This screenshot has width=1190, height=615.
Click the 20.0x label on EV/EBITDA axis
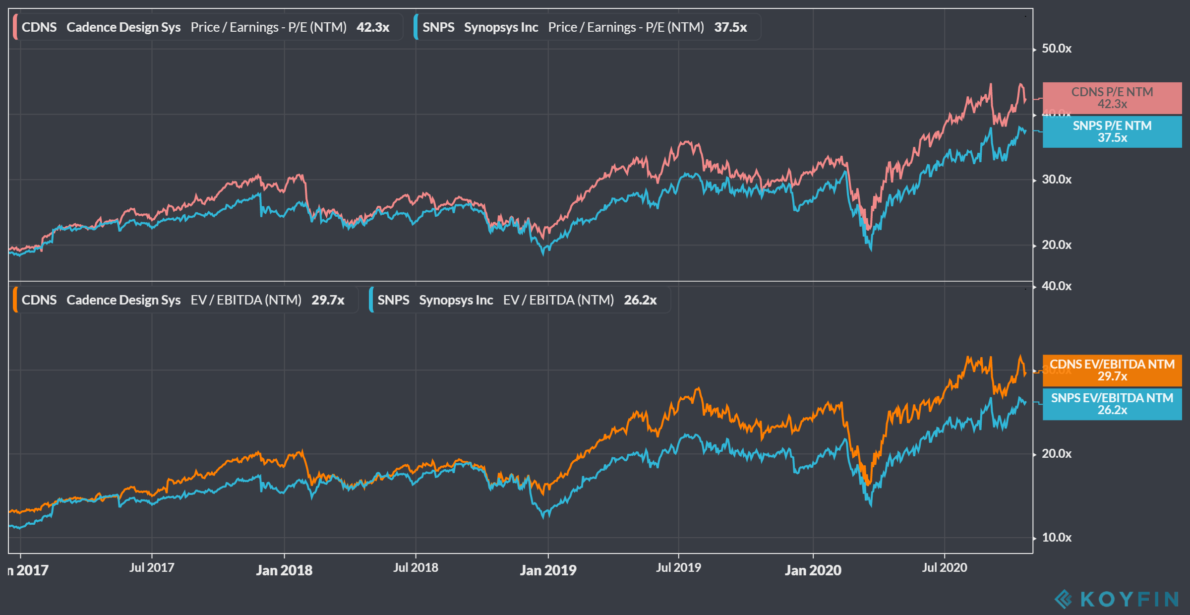click(1057, 454)
